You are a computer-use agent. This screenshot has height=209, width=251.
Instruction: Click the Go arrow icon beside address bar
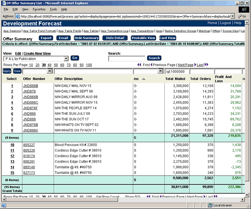pos(240,16)
